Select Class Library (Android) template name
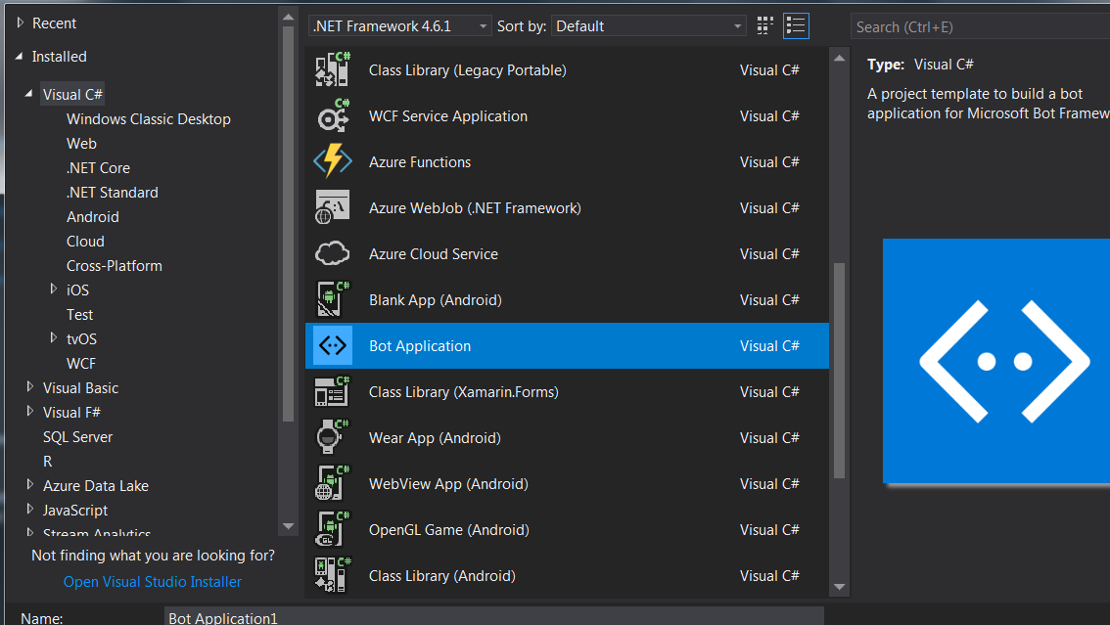1110x625 pixels. (441, 576)
